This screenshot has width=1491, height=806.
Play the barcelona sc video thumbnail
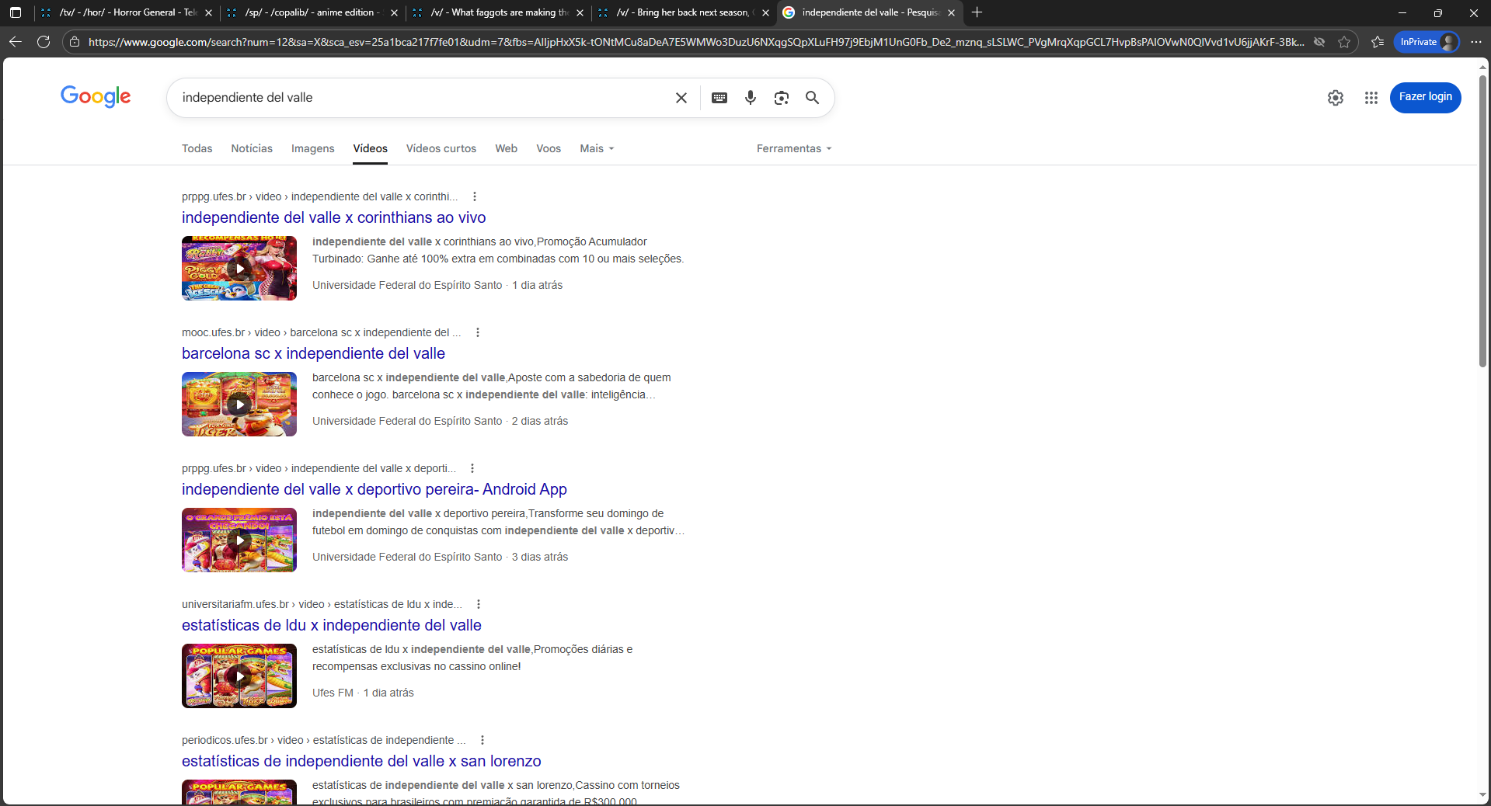[239, 404]
